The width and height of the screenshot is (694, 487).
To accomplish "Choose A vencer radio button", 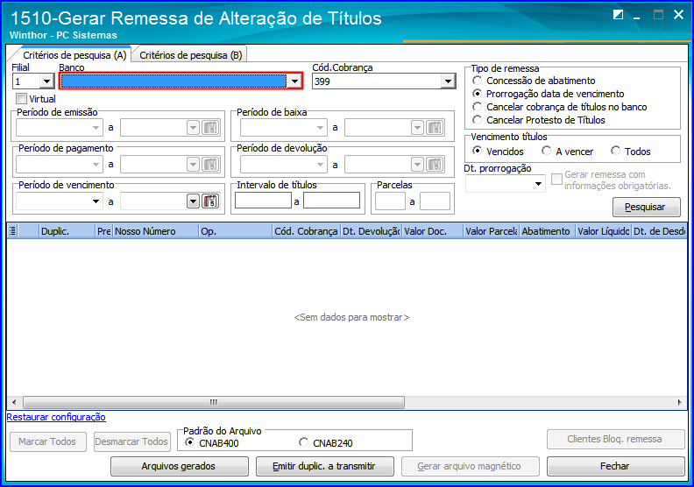I will [x=547, y=151].
